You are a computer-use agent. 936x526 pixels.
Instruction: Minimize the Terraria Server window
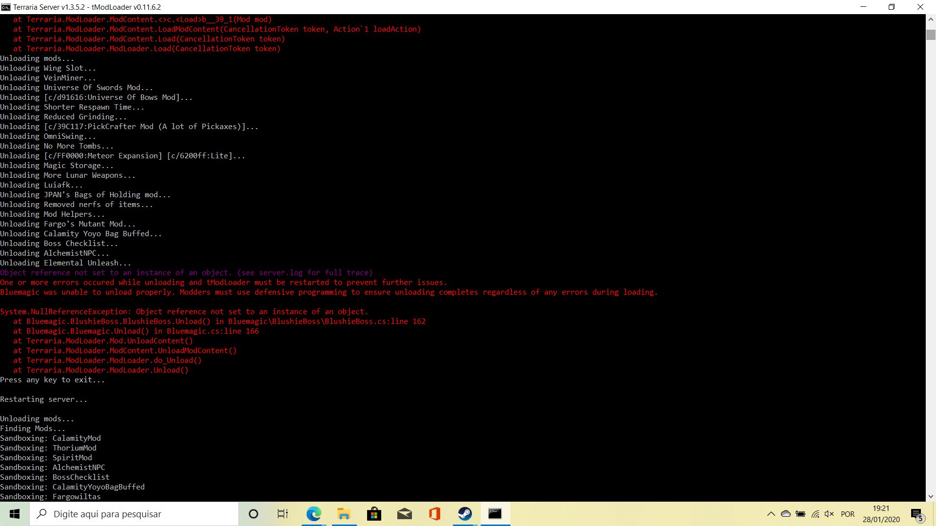click(x=863, y=7)
